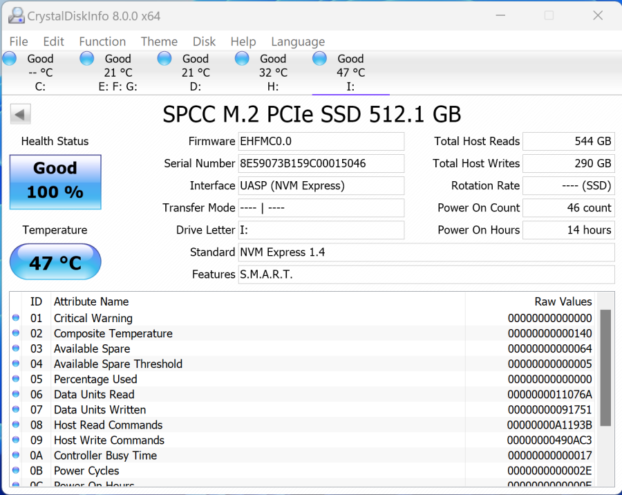622x495 pixels.
Task: Minimize the CrystalDiskInfo window
Action: (500, 15)
